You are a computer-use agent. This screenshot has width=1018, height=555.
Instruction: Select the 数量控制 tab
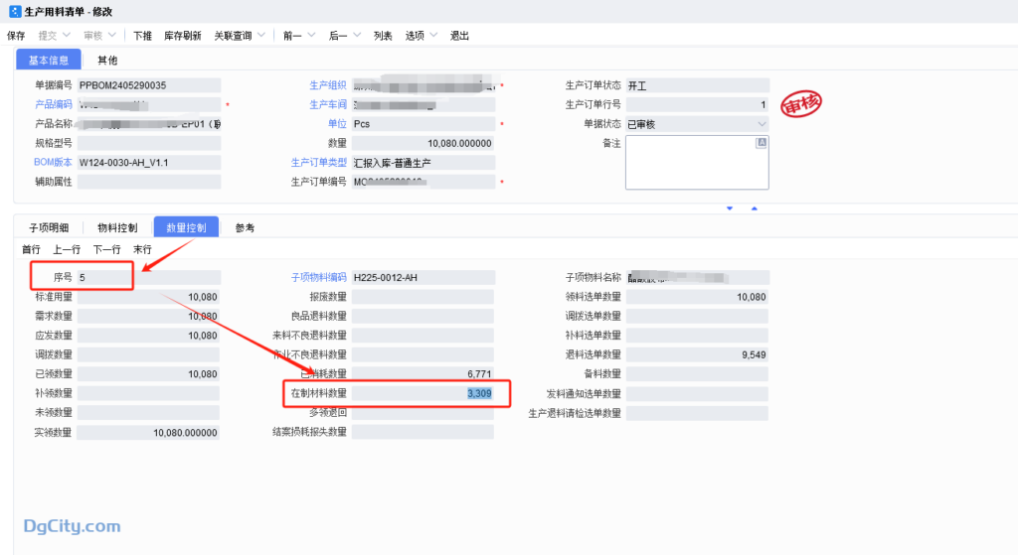[x=186, y=227]
